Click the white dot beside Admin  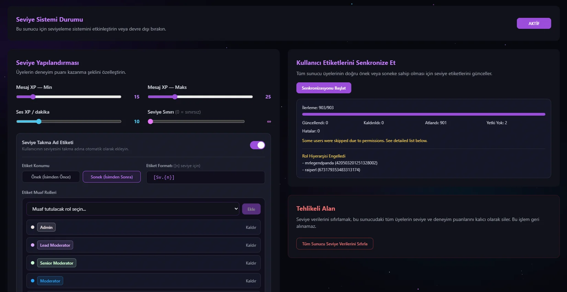tap(33, 227)
